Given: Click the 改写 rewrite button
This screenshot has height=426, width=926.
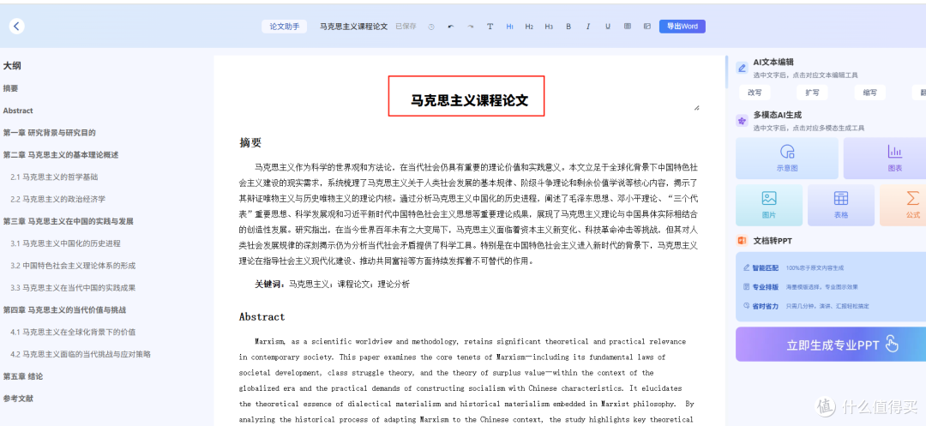Looking at the screenshot, I should pos(755,93).
